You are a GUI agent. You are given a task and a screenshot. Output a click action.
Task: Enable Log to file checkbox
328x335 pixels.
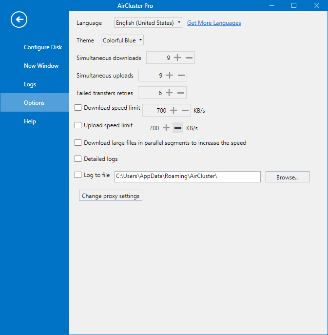[x=78, y=175]
